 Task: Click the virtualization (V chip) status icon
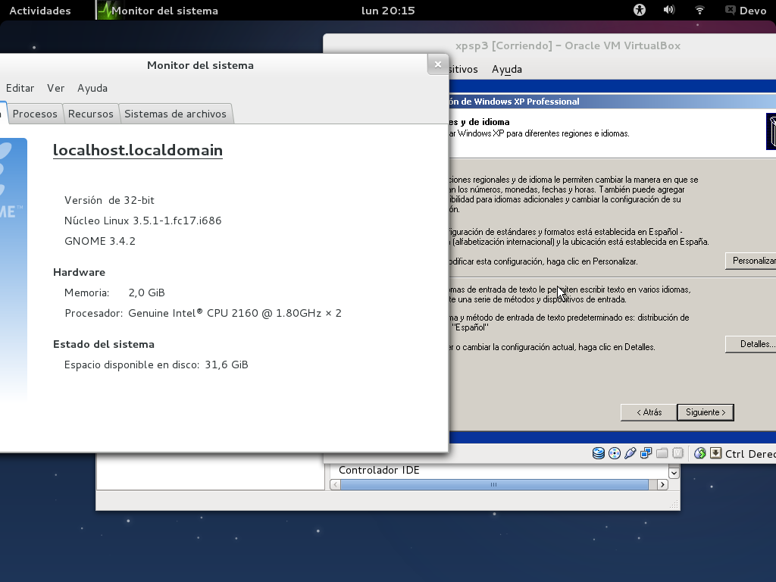point(677,453)
